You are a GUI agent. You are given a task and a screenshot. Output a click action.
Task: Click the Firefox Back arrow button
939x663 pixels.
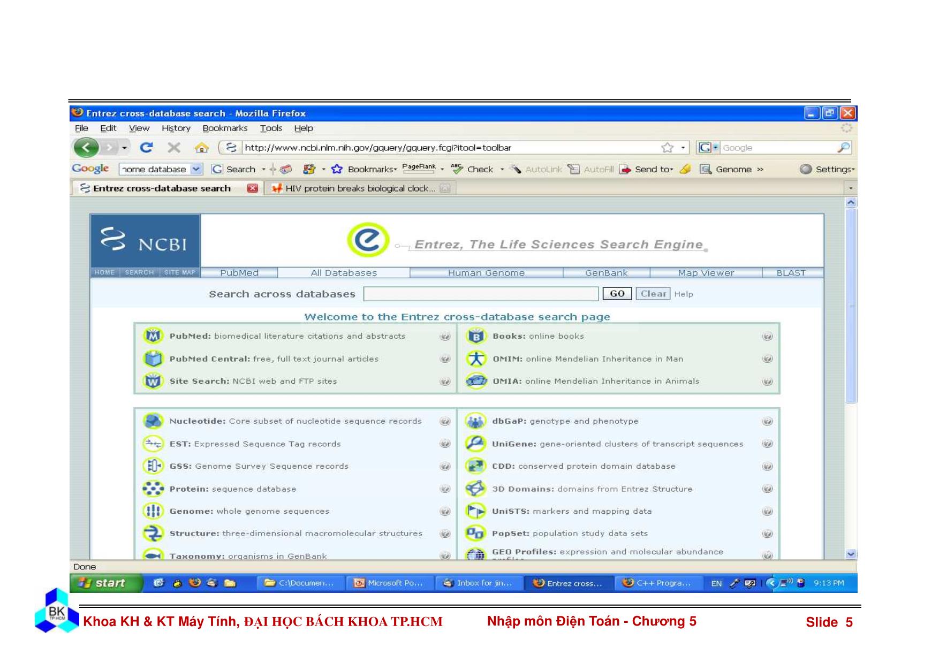(86, 147)
